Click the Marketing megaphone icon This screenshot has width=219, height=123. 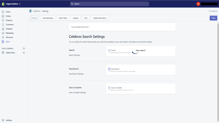[3, 33]
